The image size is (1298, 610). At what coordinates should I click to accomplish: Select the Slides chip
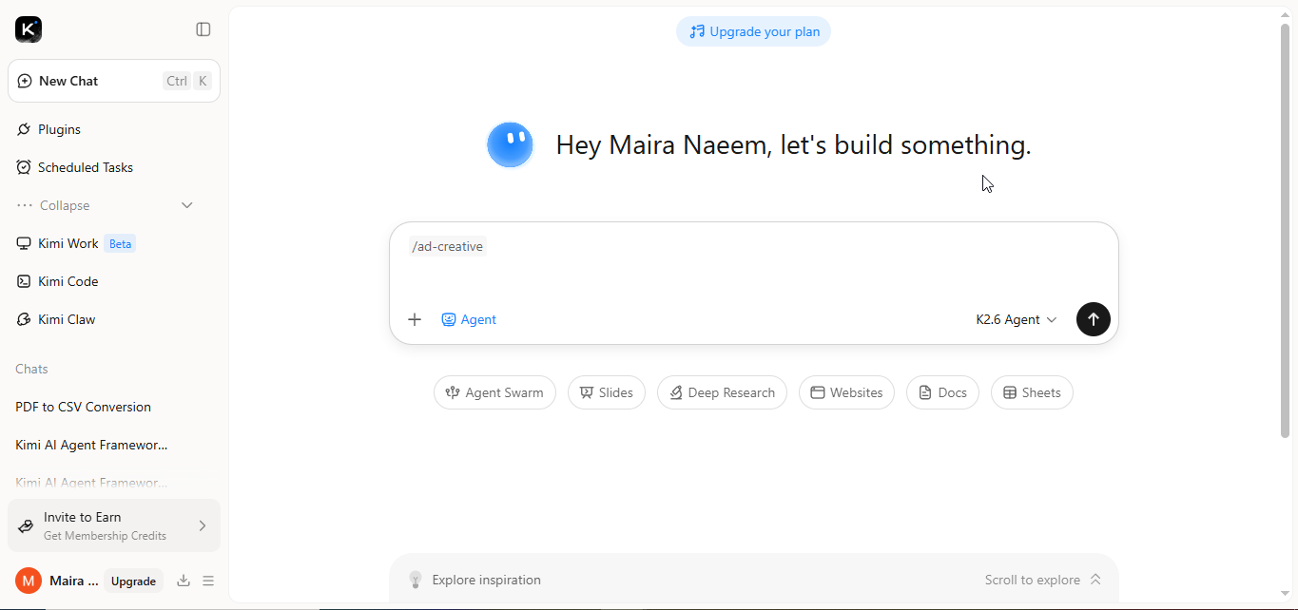(x=607, y=392)
